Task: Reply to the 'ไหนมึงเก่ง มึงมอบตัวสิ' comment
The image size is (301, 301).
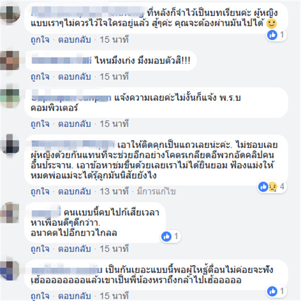Action: 74,77
